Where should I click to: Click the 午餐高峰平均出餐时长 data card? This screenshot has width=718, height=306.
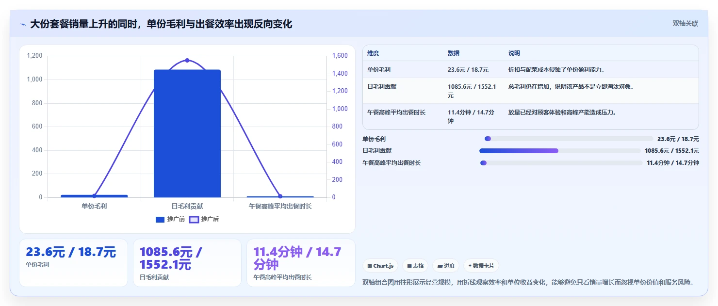pos(301,262)
